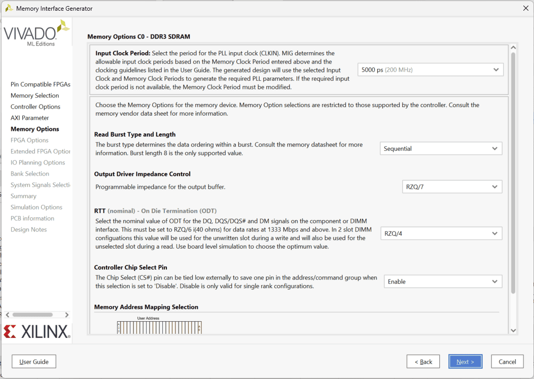The image size is (534, 379).
Task: Click the Next button
Action: click(465, 362)
